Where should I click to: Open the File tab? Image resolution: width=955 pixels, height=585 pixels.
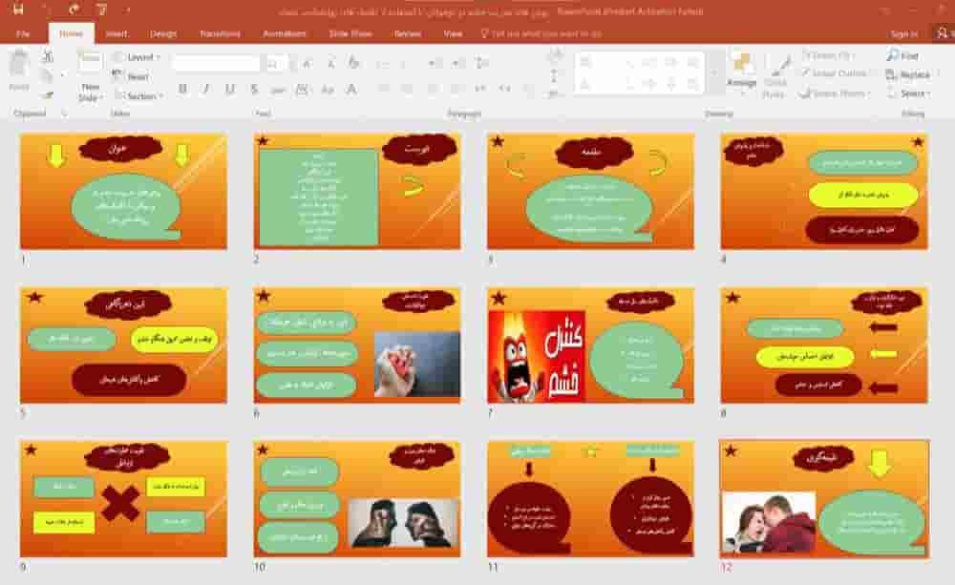coord(23,33)
